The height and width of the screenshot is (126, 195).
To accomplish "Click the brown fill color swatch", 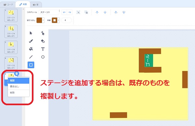I will 39,20.
